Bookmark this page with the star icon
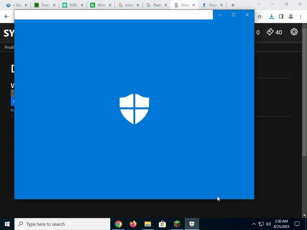307x230 pixels. pyautogui.click(x=260, y=17)
